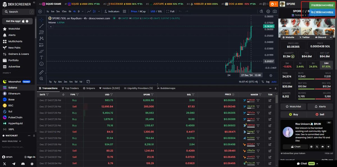Image resolution: width=337 pixels, height=167 pixels.
Task: Click the buys vs sells txn bar
Action: 314,79
